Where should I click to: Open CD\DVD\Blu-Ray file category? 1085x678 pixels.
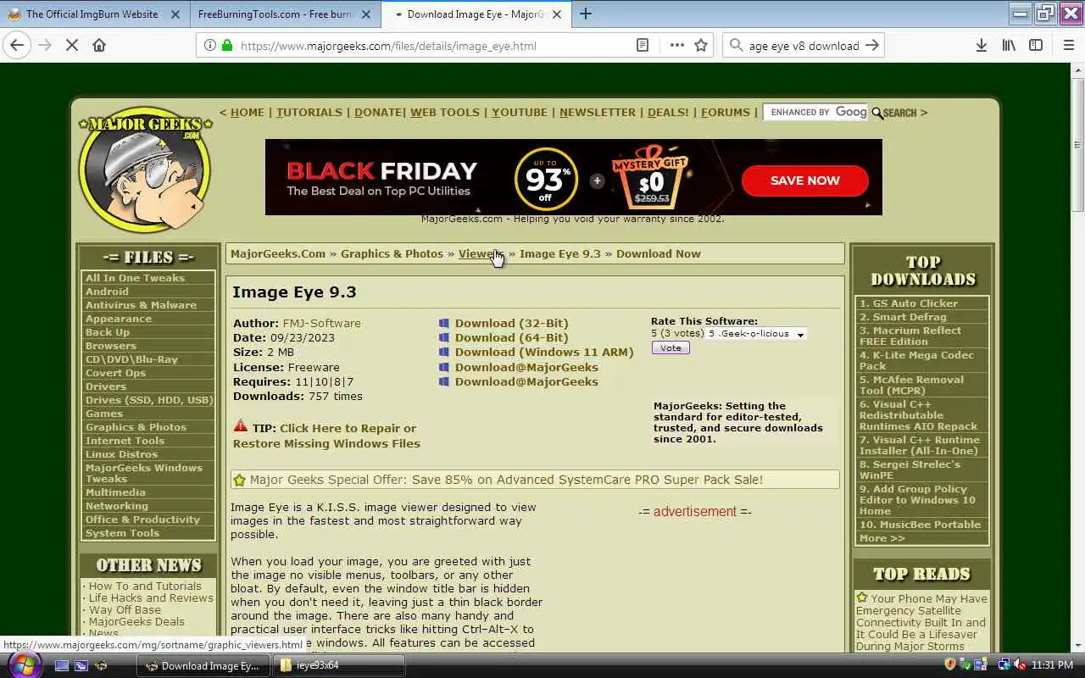[x=131, y=359]
